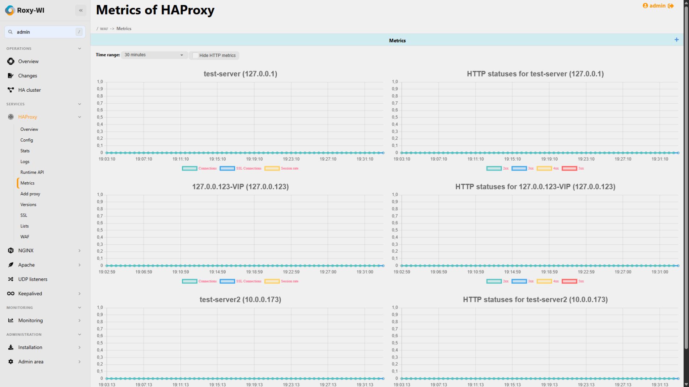Viewport: 689px width, 387px height.
Task: Click the Metrics section header bar
Action: click(x=387, y=40)
